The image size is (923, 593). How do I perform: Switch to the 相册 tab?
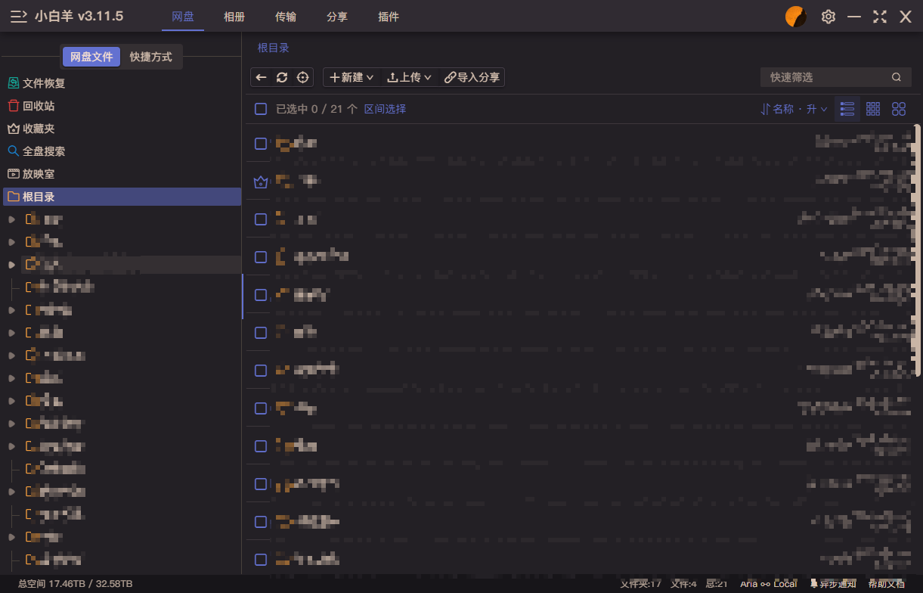pos(234,17)
